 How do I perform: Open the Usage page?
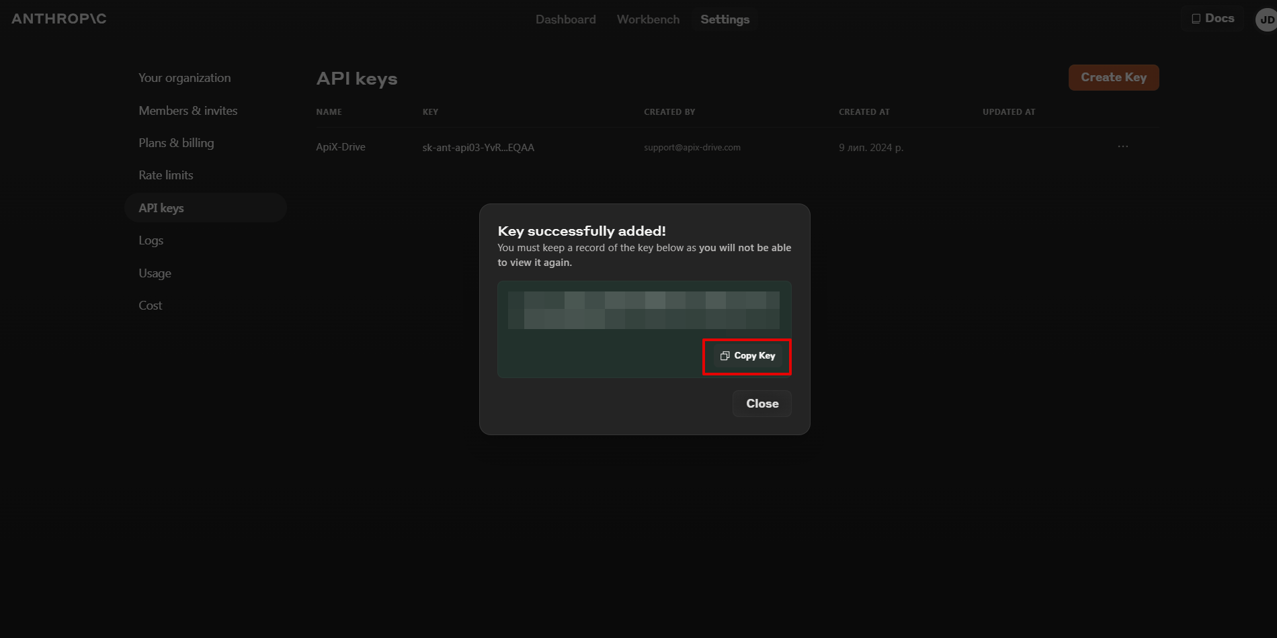pos(155,273)
